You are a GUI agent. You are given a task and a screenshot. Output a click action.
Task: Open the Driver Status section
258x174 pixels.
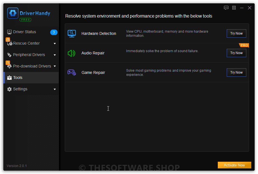(x=31, y=32)
